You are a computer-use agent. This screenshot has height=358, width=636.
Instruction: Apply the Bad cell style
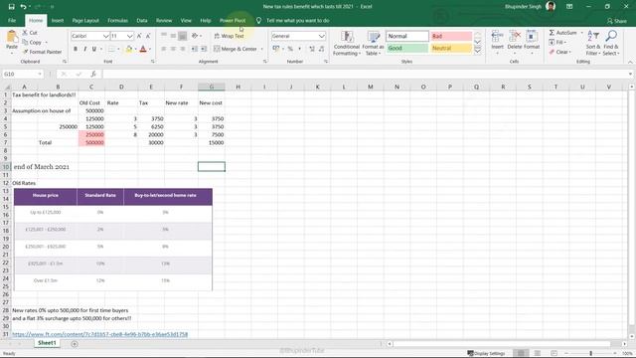[x=451, y=36]
